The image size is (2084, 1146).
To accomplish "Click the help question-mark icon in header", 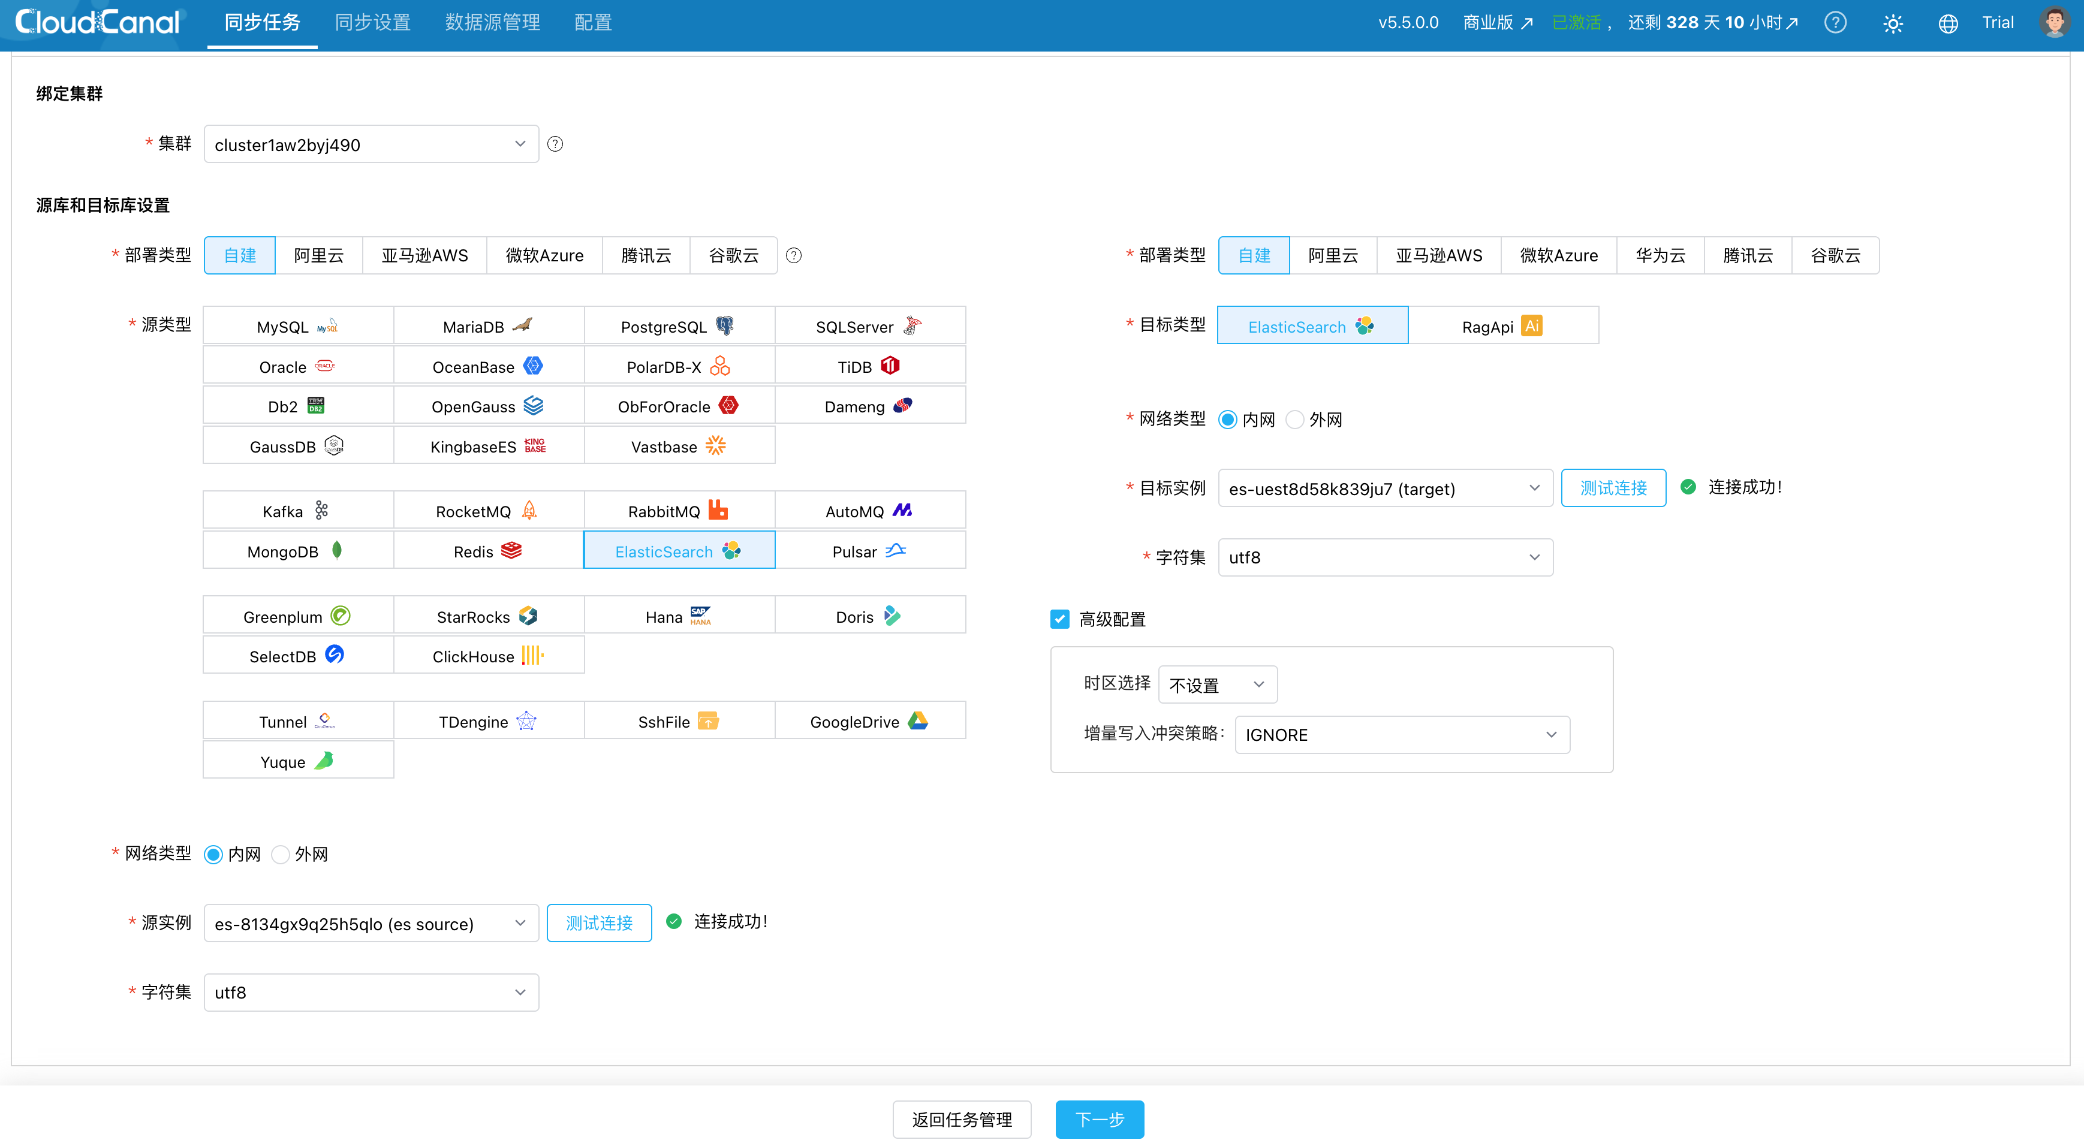I will [x=1835, y=23].
